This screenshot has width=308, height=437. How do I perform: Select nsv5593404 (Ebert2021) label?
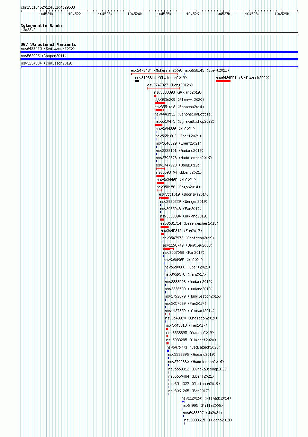pyautogui.click(x=179, y=172)
